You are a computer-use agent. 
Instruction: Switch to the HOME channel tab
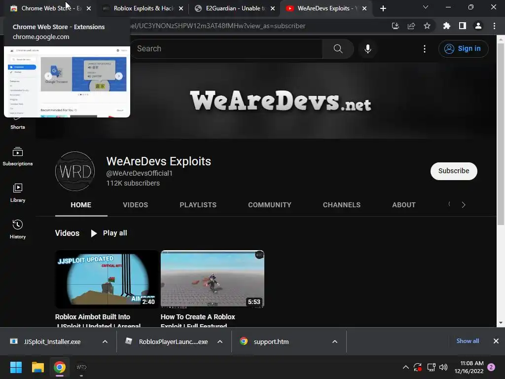tap(81, 205)
